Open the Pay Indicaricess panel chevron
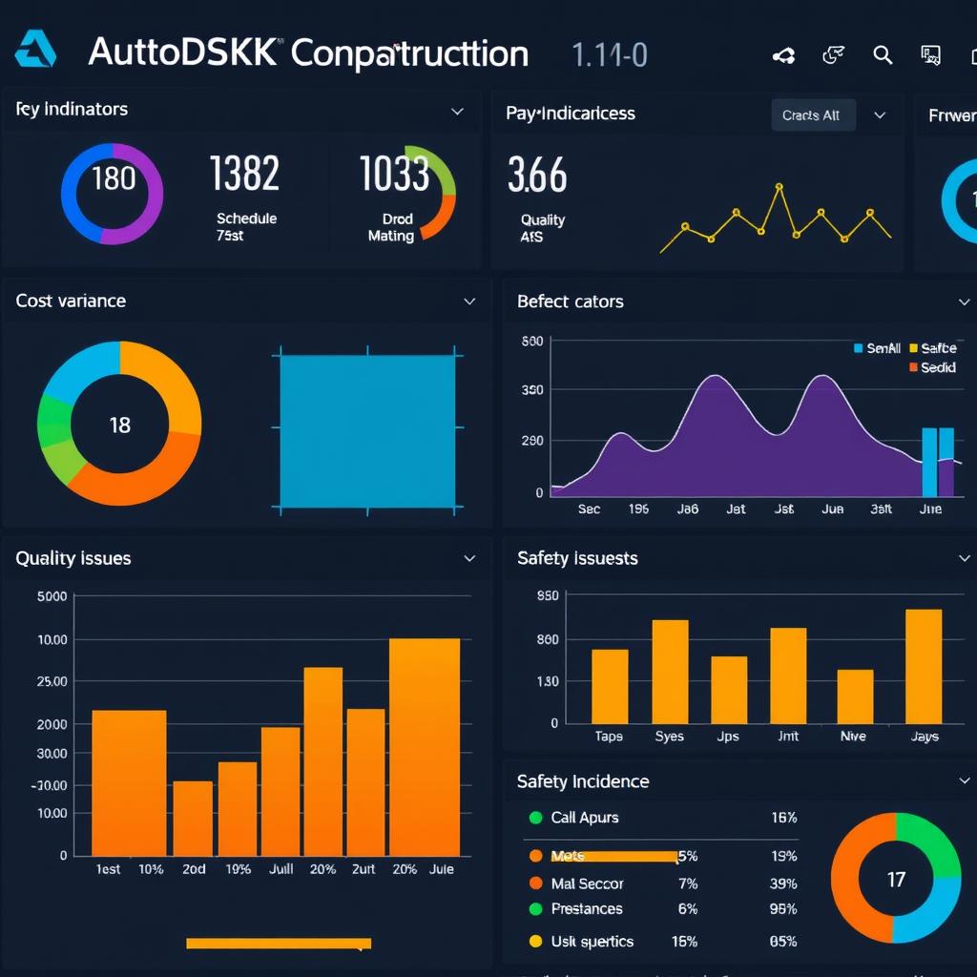 (x=880, y=115)
